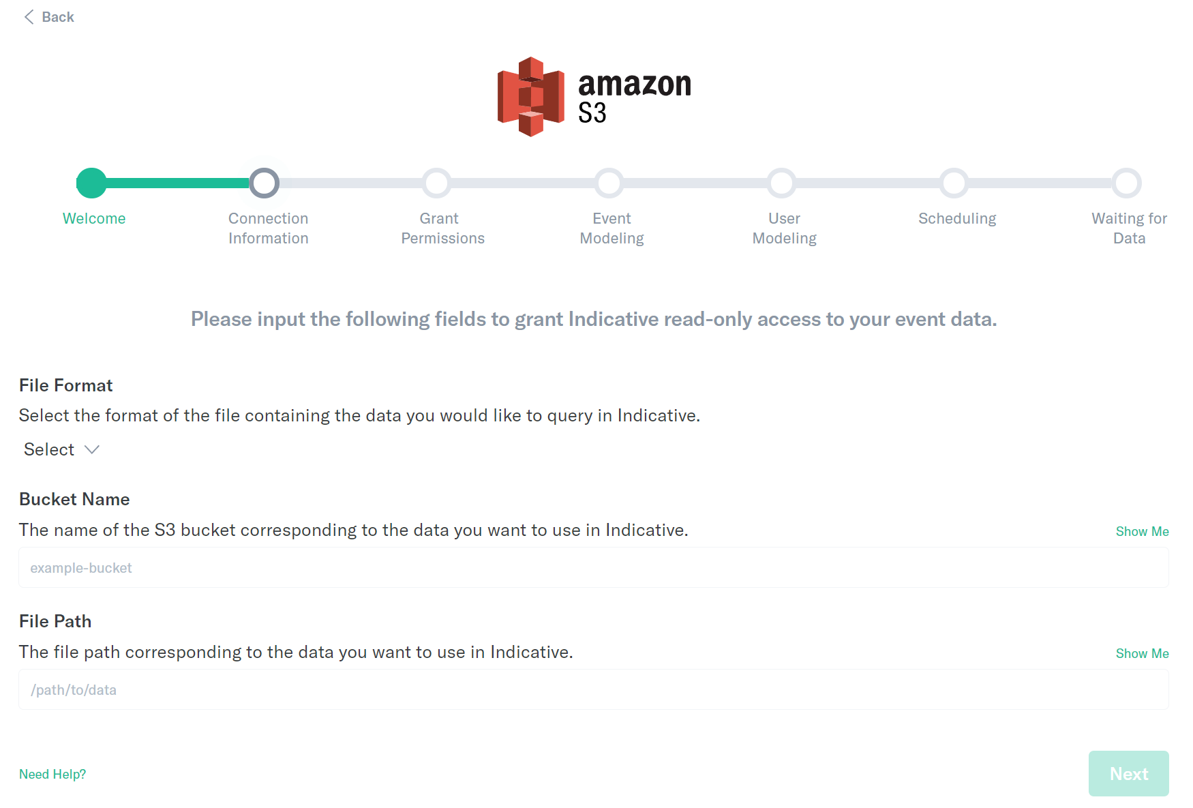
Task: Select the Event Modeling step circle
Action: click(x=609, y=183)
